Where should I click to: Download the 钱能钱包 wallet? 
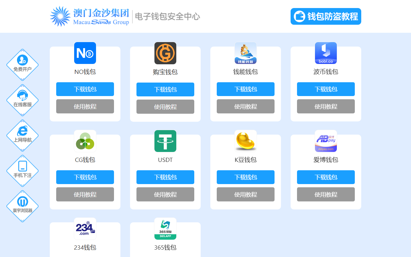(x=246, y=89)
